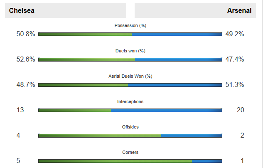Click the Chelsea team header

coord(66,10)
